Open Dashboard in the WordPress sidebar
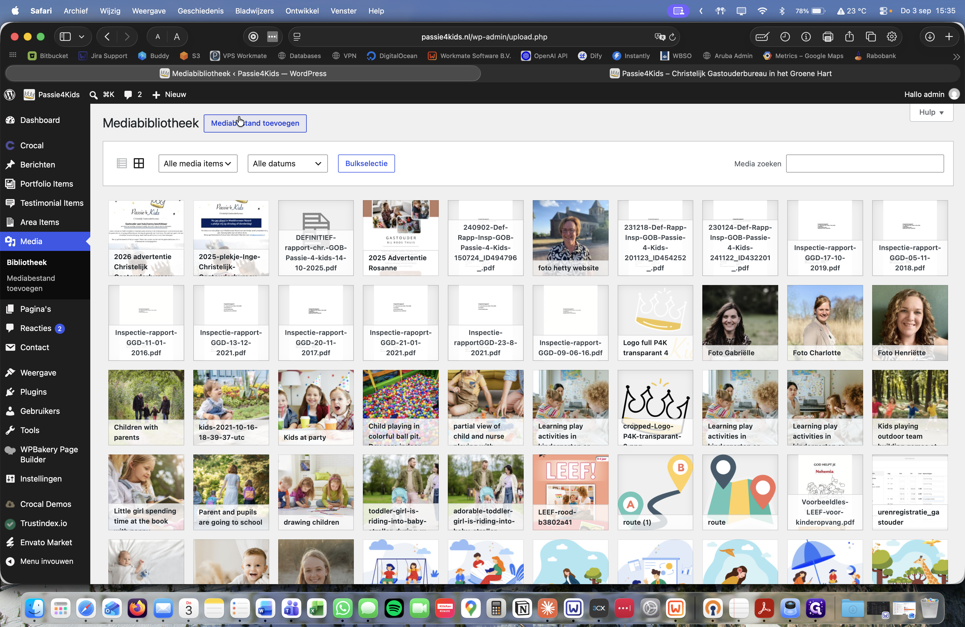Image resolution: width=965 pixels, height=627 pixels. pos(45,120)
